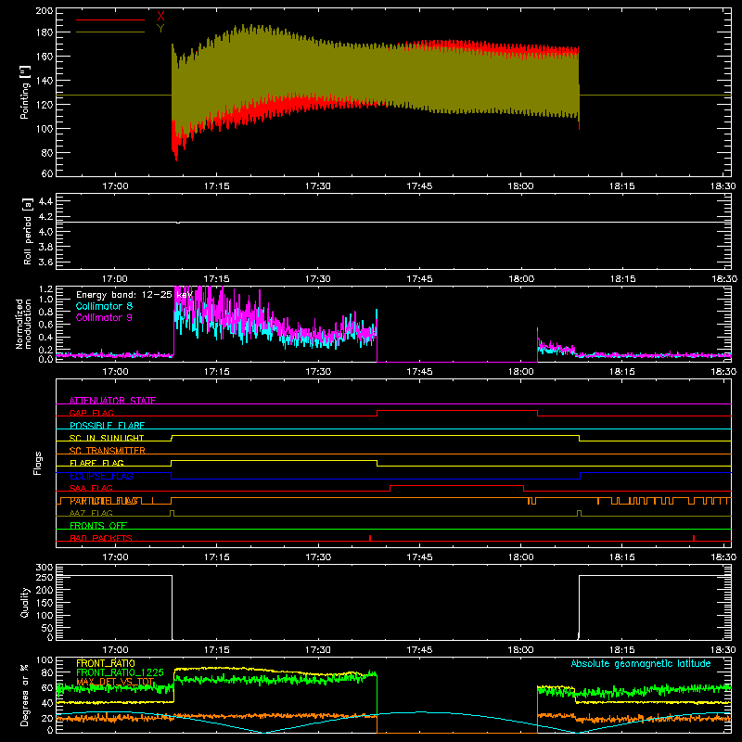Click the 100 value on Degrees axis
This screenshot has width=742, height=742.
point(45,659)
